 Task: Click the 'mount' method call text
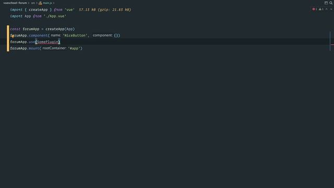click(34, 48)
